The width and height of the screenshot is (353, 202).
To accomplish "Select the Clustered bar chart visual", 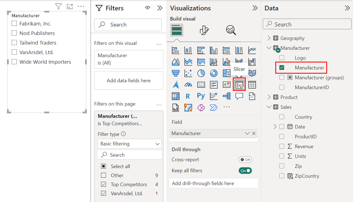I will tap(201, 50).
